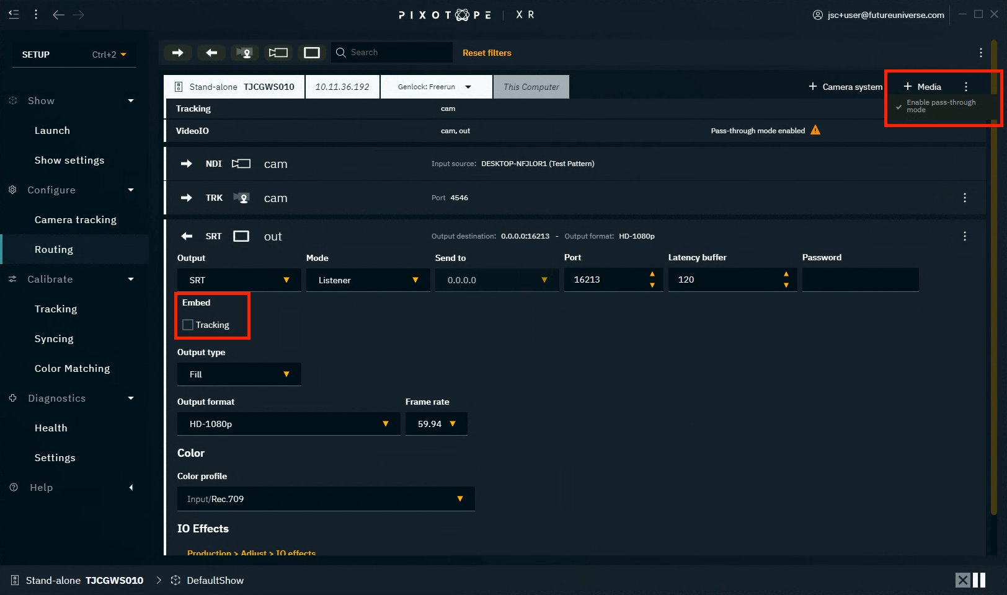The image size is (1007, 595).
Task: Open Camera tracking in sidebar
Action: (x=76, y=220)
